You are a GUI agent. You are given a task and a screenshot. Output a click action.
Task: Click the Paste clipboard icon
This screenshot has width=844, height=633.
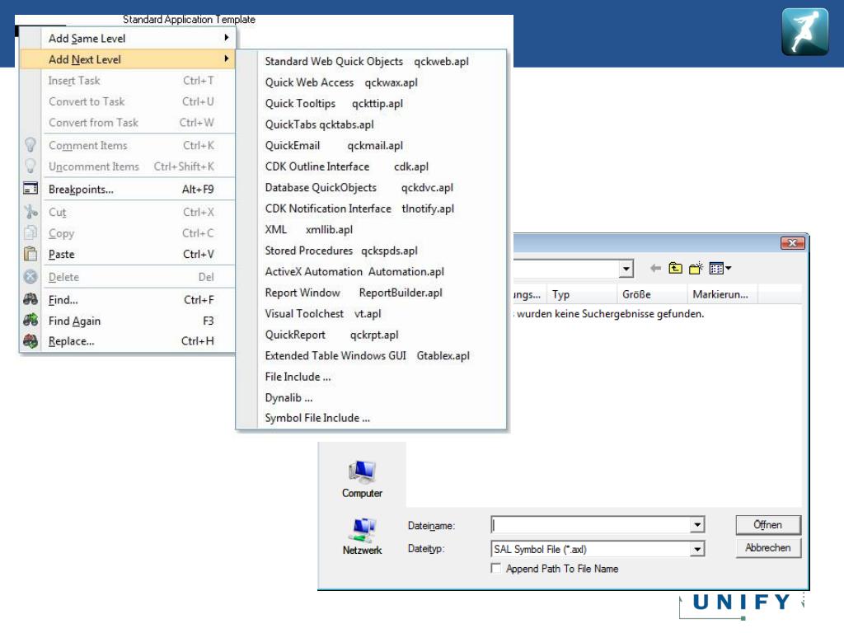click(30, 254)
